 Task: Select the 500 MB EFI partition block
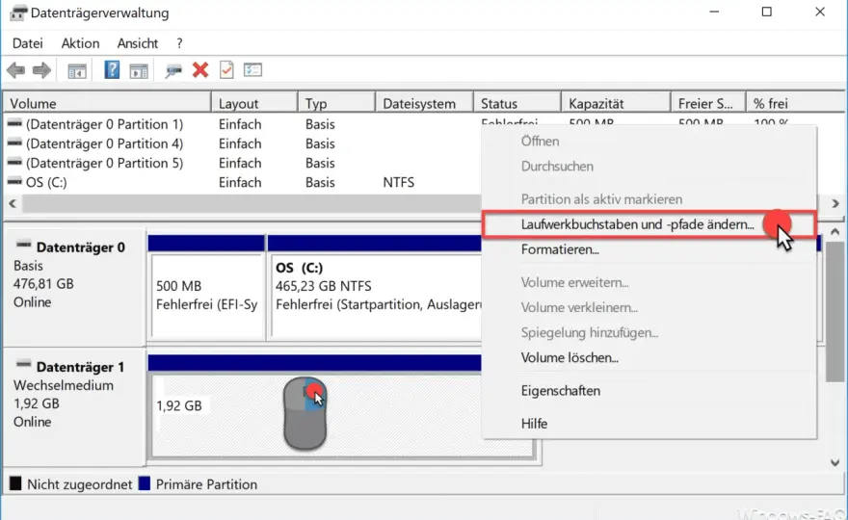point(207,295)
